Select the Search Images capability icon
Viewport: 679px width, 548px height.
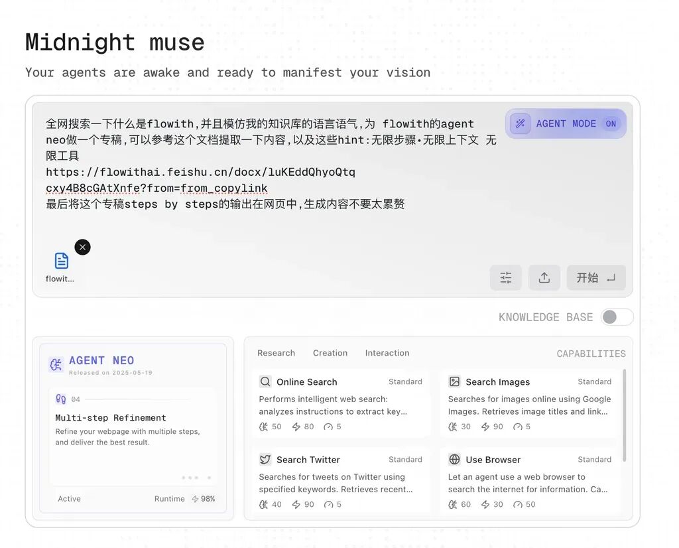click(454, 381)
